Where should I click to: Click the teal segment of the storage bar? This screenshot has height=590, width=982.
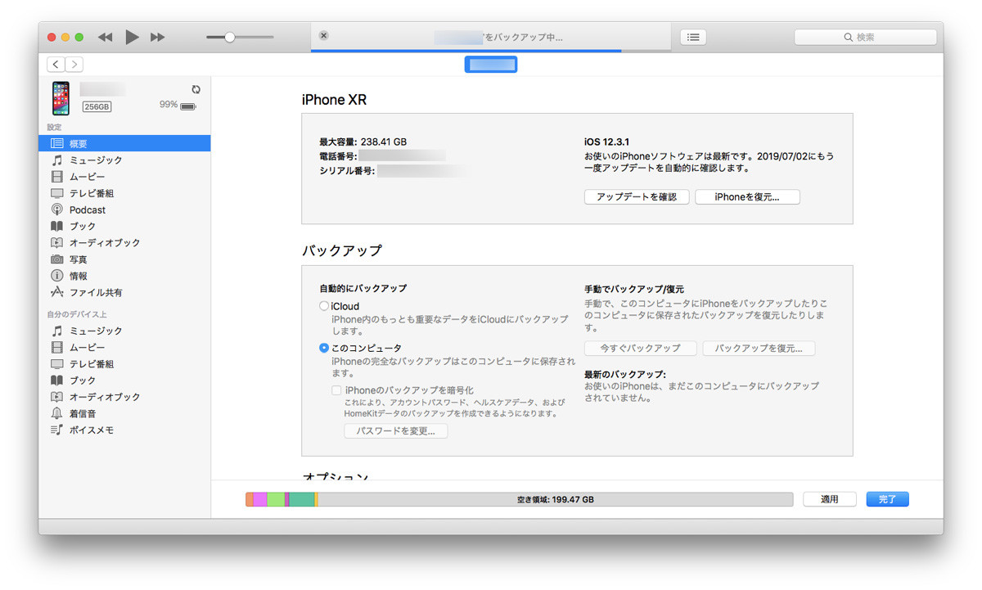coord(301,499)
